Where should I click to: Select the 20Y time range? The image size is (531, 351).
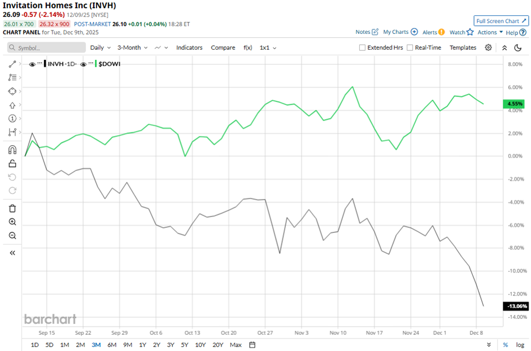[x=217, y=345]
